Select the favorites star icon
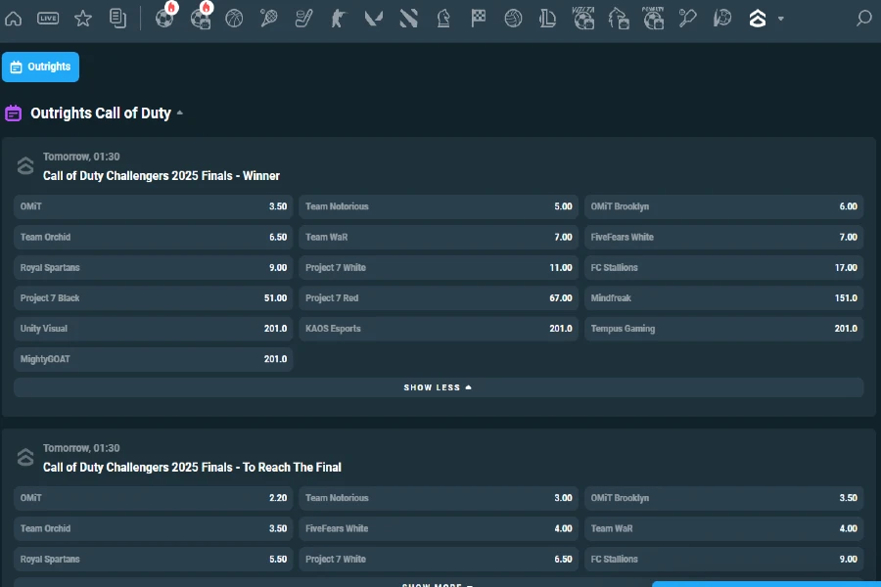The width and height of the screenshot is (881, 587). tap(83, 18)
